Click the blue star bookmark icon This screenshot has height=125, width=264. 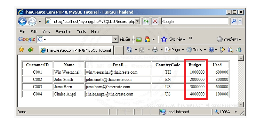[164, 40]
